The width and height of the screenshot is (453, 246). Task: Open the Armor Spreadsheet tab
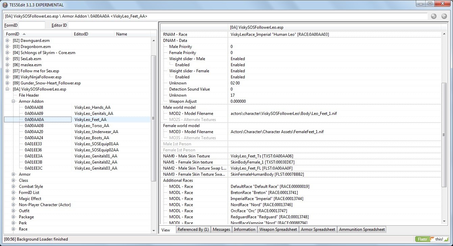(318, 229)
